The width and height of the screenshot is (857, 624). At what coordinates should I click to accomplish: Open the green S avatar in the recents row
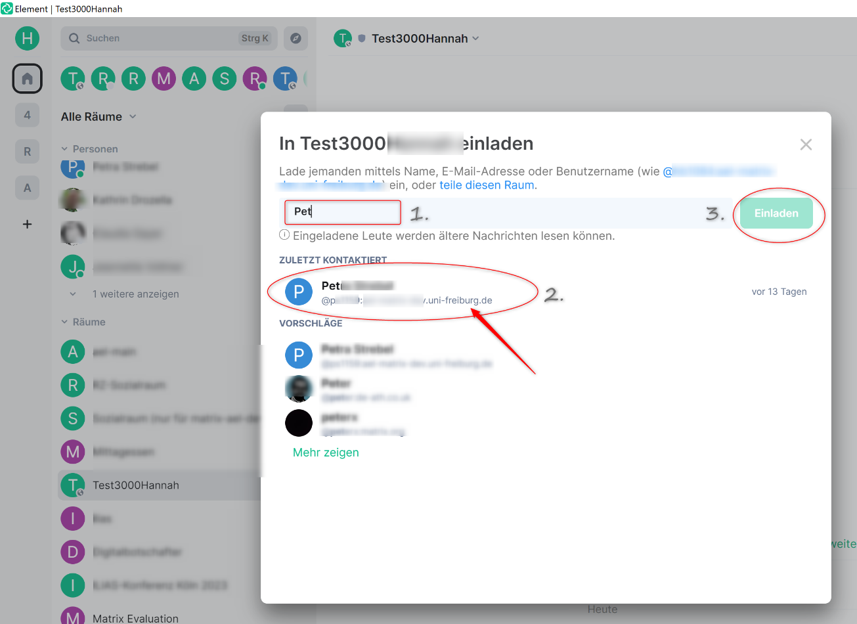coord(225,79)
